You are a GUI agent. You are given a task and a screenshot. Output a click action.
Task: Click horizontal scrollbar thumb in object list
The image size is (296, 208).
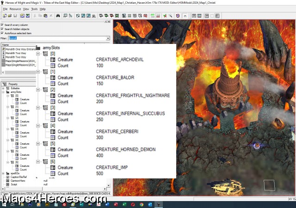pyautogui.click(x=20, y=73)
